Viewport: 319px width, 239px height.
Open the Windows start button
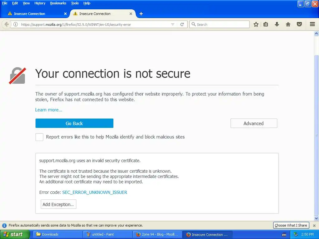15,235
